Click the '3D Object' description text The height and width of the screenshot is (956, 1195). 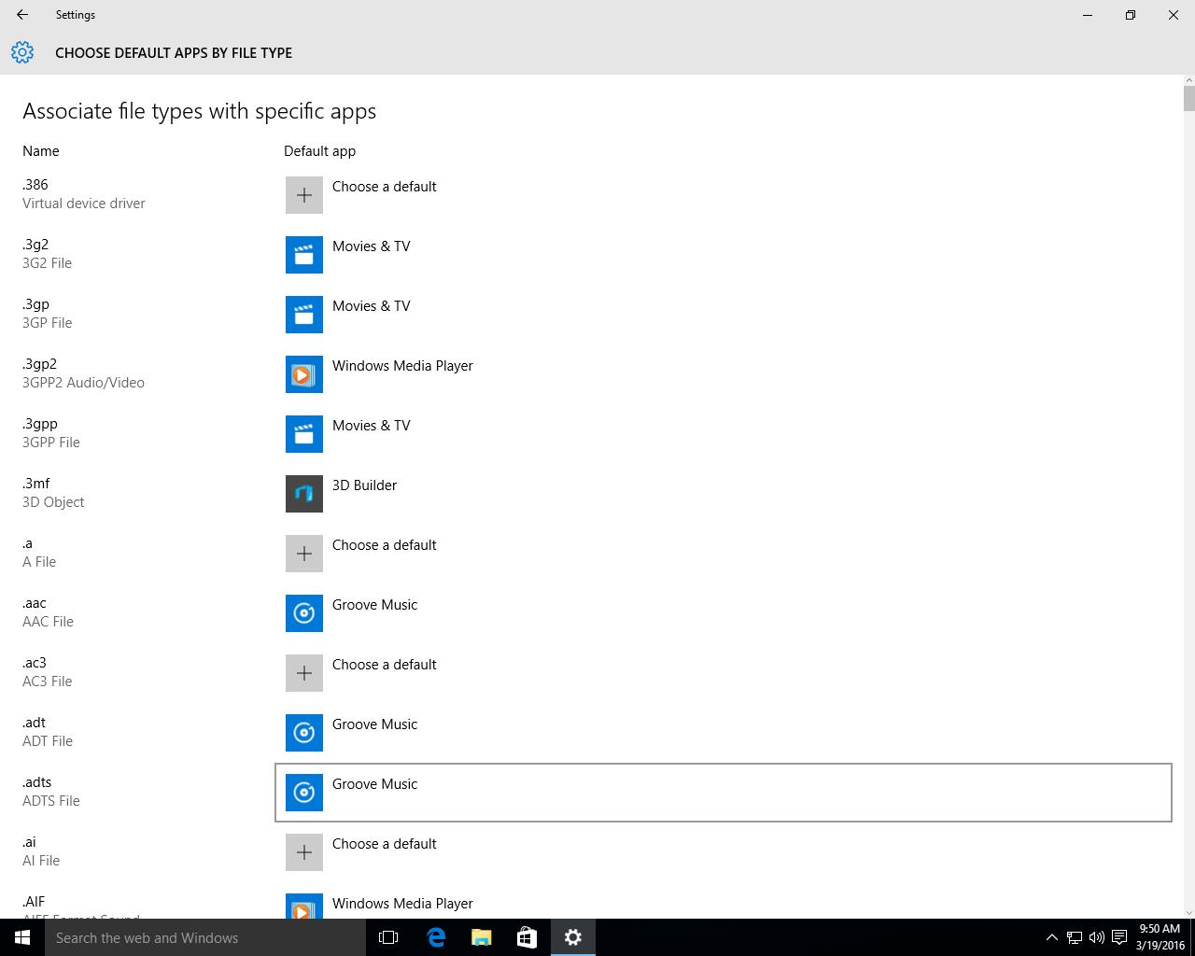[x=53, y=502]
